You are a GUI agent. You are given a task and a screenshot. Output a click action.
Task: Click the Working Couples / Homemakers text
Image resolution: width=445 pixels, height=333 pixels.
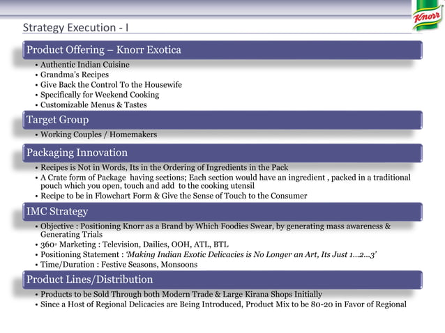98,134
